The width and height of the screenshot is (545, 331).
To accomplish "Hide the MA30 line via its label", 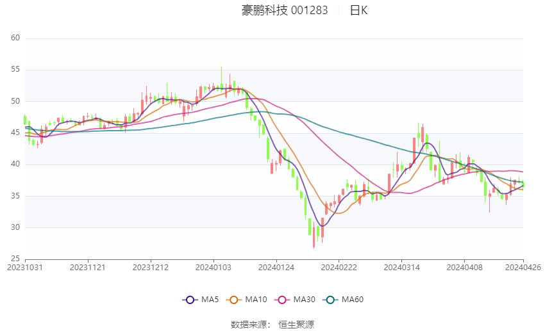I will [305, 300].
